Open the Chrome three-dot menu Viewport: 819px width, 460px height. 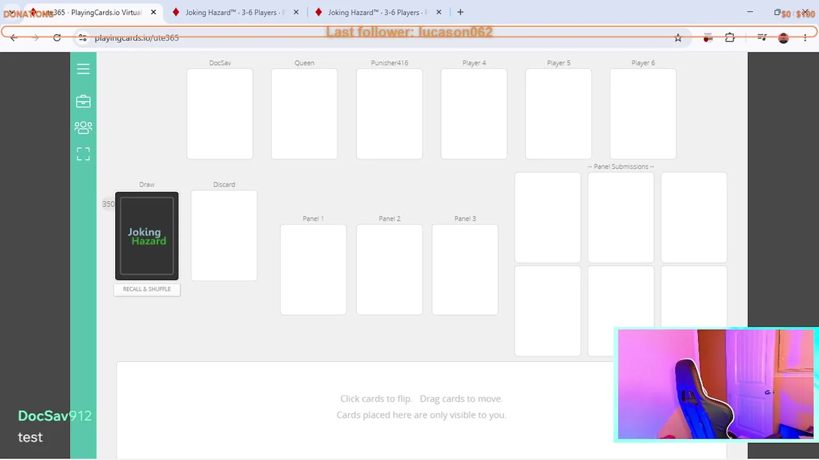point(806,38)
